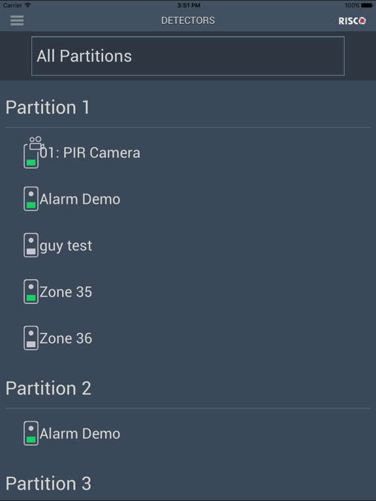Tap the Alarm Demo detector icon in Partition 1
376x501 pixels.
(31, 199)
